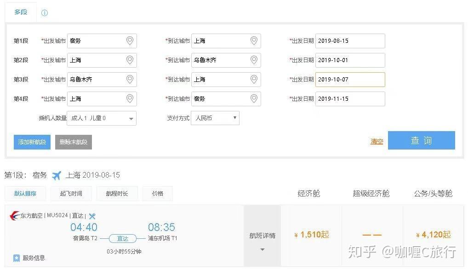Click 第1段 departure date field 2019-08-15
Viewport: 468px width, 271px height.
pyautogui.click(x=350, y=41)
